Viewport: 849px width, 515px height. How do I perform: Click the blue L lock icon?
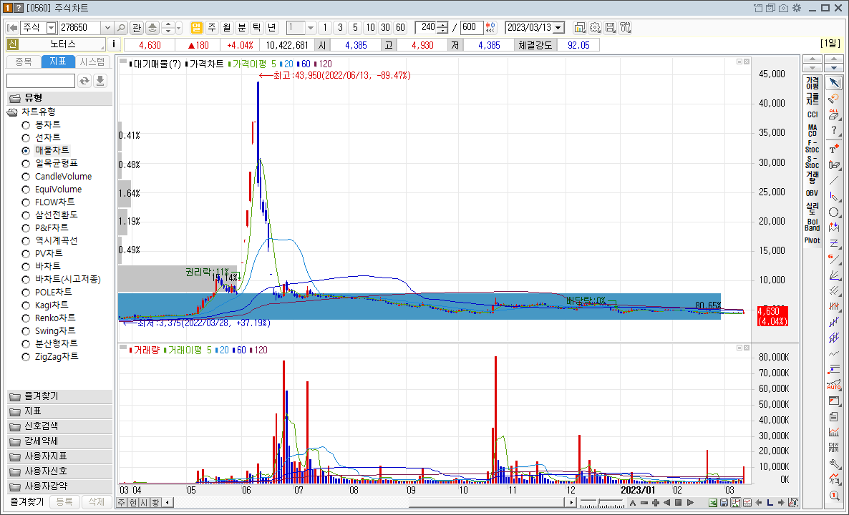[x=770, y=503]
